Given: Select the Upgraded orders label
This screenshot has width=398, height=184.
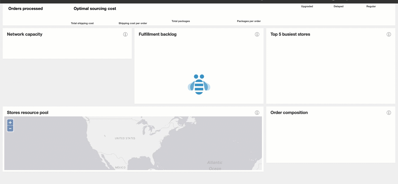Looking at the screenshot, I should (307, 6).
